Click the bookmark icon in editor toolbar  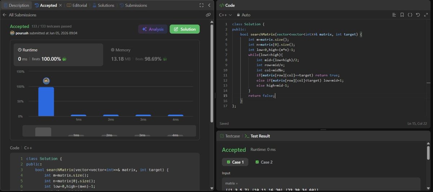402,15
